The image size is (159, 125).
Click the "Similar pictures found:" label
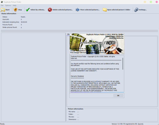[10, 27]
